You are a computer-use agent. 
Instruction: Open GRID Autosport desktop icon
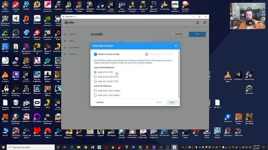(175, 7)
